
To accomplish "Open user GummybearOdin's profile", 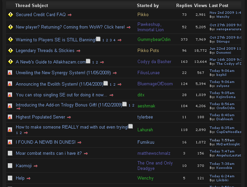I will (x=154, y=40).
